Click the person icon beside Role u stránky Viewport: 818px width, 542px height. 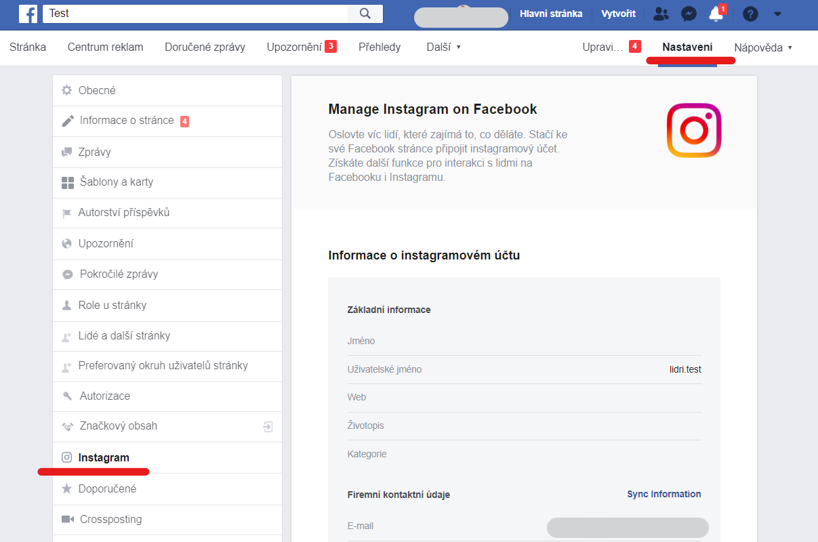point(66,305)
